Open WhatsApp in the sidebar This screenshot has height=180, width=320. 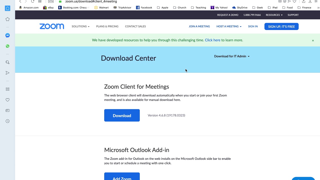(x=7, y=46)
